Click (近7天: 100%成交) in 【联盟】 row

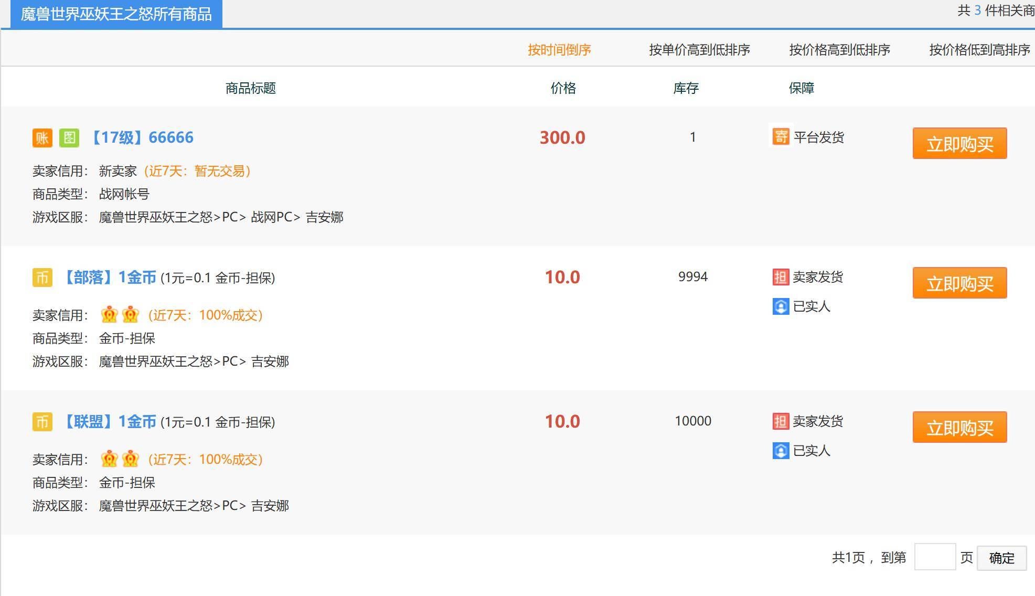coord(205,460)
